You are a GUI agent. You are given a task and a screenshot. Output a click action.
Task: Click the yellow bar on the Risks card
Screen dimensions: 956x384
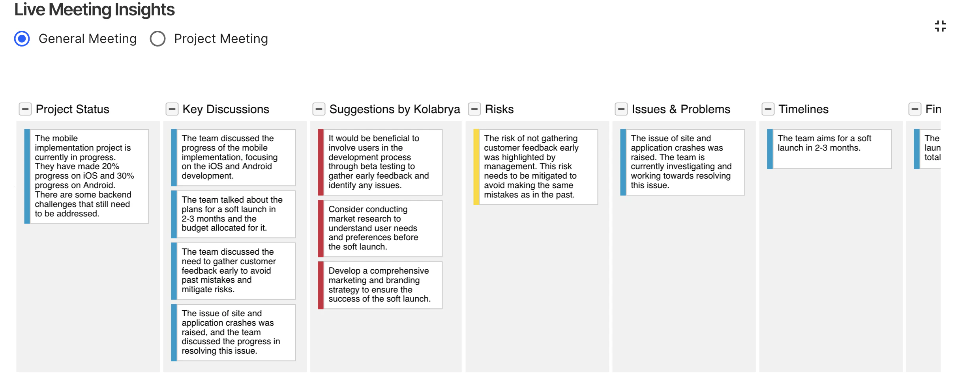pos(476,167)
